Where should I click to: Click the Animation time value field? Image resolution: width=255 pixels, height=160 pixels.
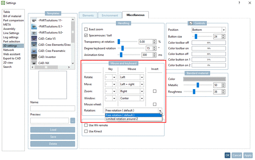pos(147,55)
